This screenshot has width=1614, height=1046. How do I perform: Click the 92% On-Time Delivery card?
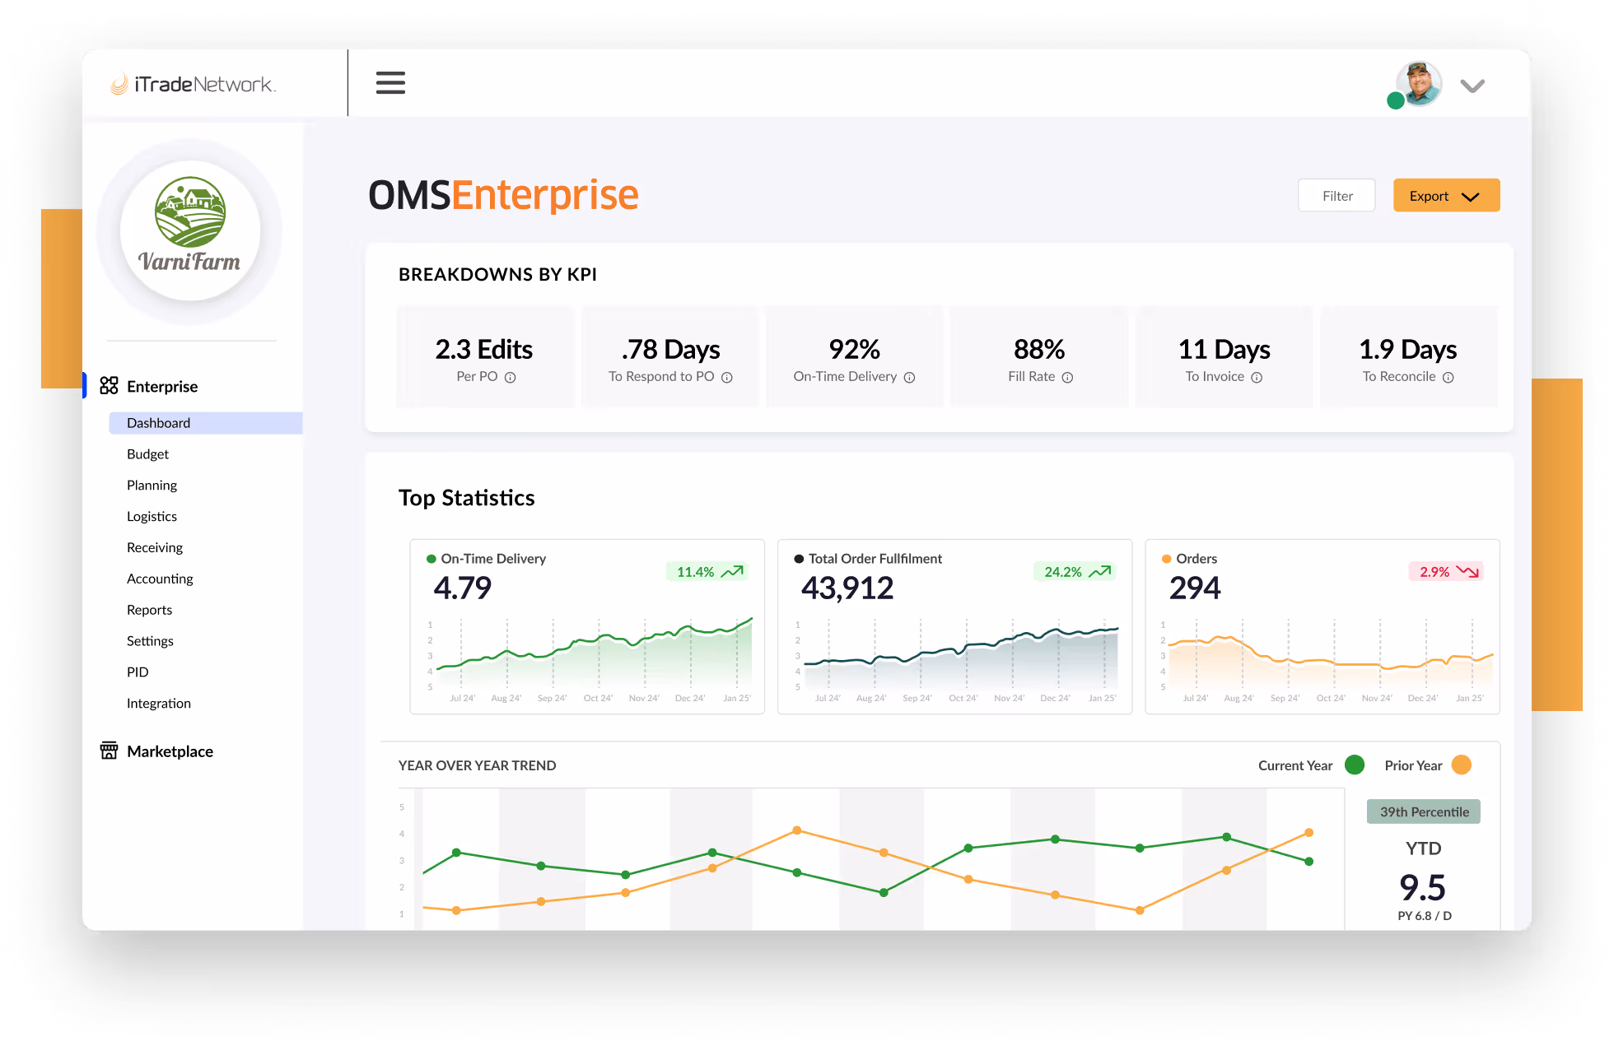854,357
